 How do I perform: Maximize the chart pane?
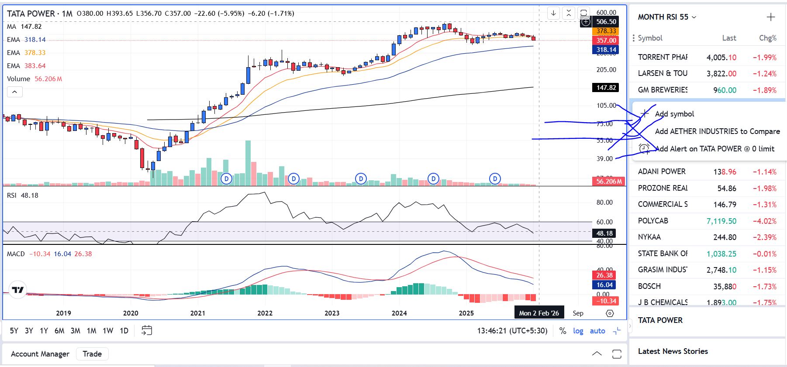click(x=583, y=13)
